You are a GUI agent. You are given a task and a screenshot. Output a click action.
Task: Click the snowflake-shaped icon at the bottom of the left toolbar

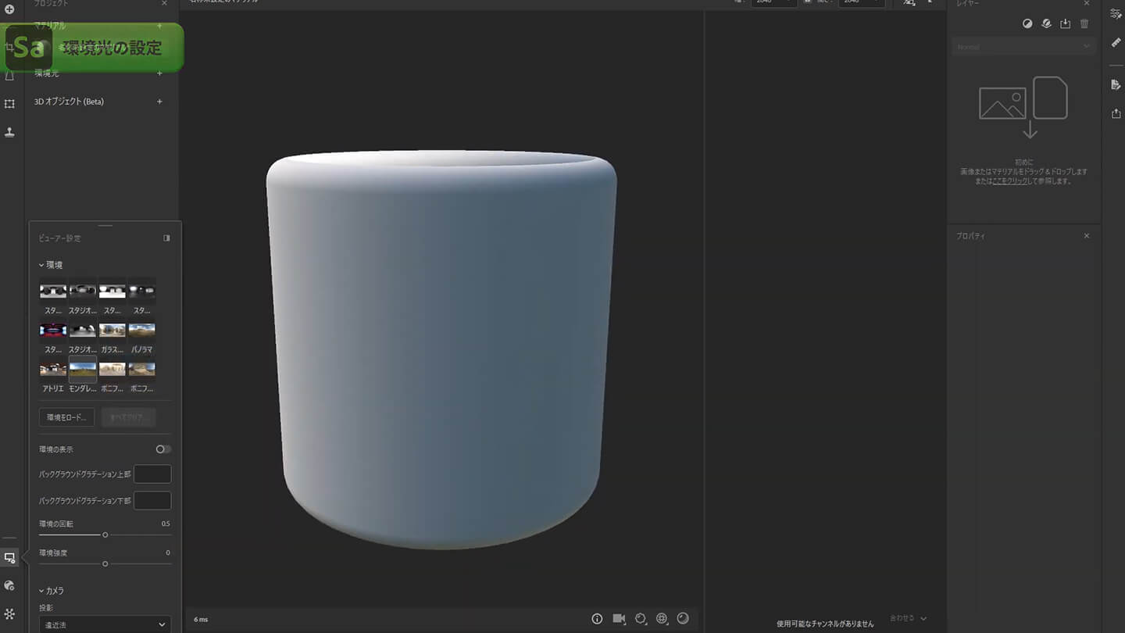pyautogui.click(x=9, y=614)
